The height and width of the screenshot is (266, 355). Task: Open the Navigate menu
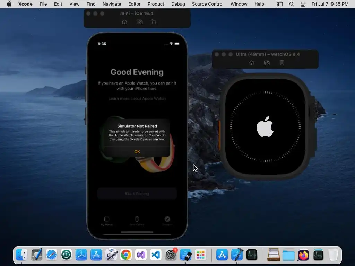click(x=112, y=4)
